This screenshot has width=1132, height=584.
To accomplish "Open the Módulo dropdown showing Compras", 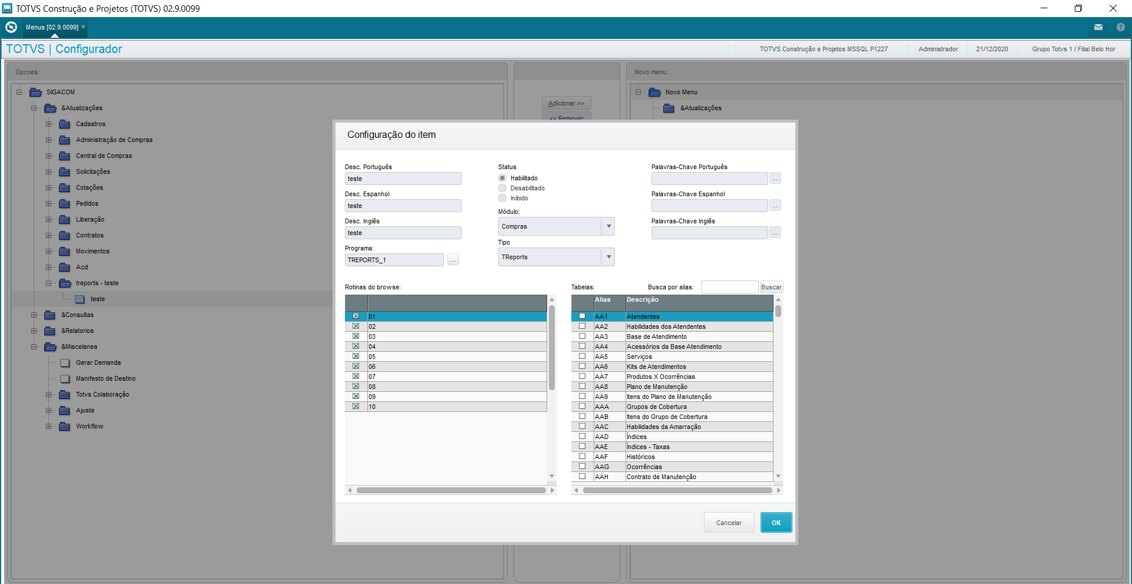I will (556, 226).
